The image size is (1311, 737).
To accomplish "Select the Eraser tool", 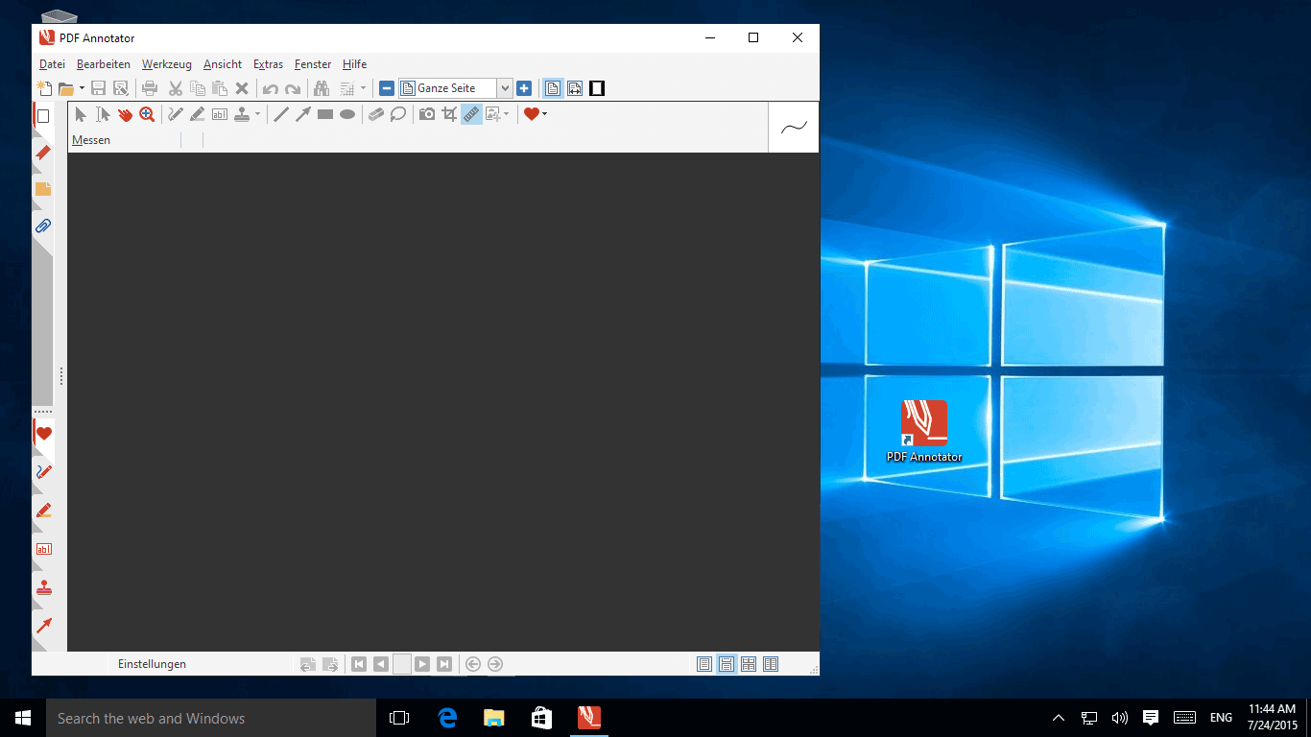I will (x=376, y=114).
